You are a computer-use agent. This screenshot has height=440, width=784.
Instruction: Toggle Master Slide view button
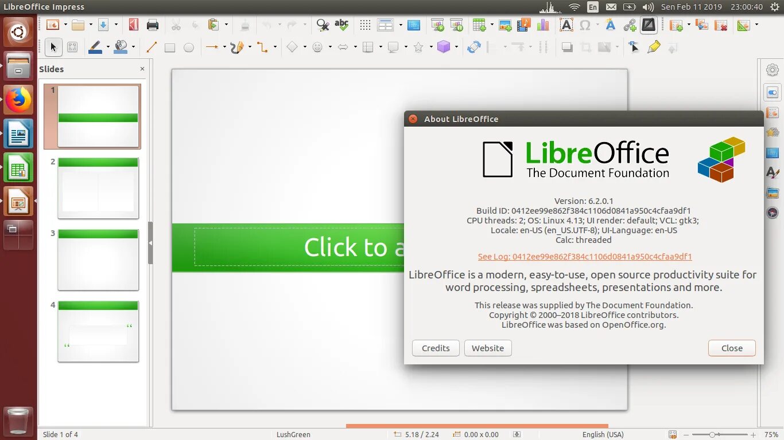pyautogui.click(x=414, y=25)
